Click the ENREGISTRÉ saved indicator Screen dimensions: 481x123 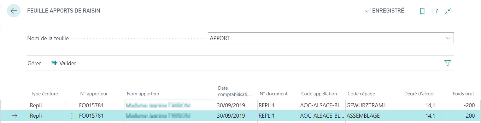(x=384, y=11)
